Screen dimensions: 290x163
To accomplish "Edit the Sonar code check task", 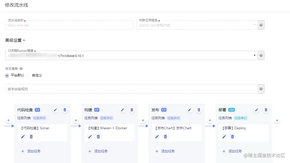I will pyautogui.click(x=23, y=136).
